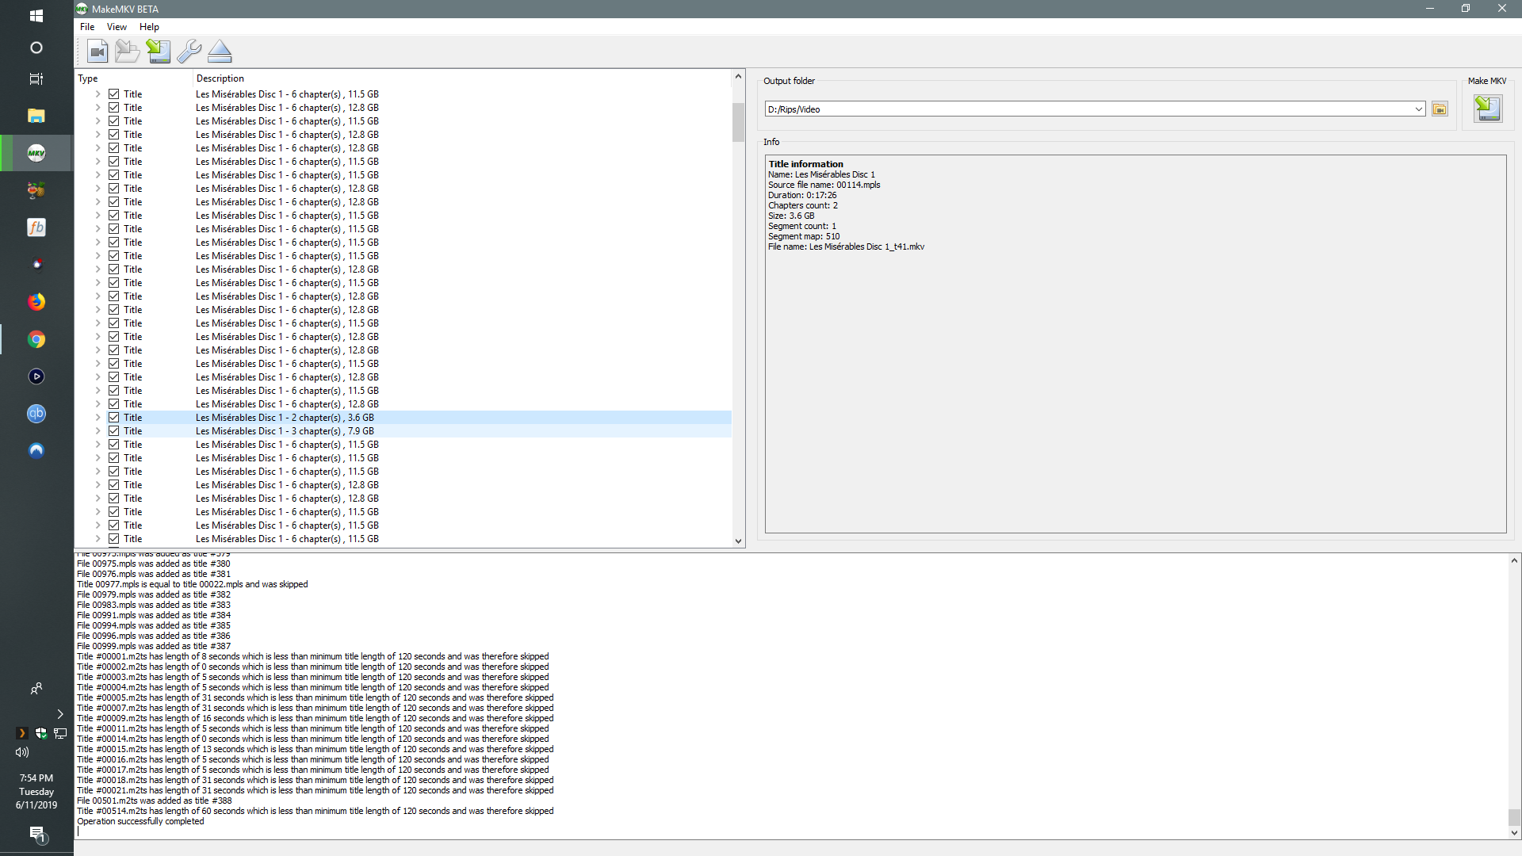Open Windows Security shield tray icon
Viewport: 1522px width, 856px height.
[41, 733]
